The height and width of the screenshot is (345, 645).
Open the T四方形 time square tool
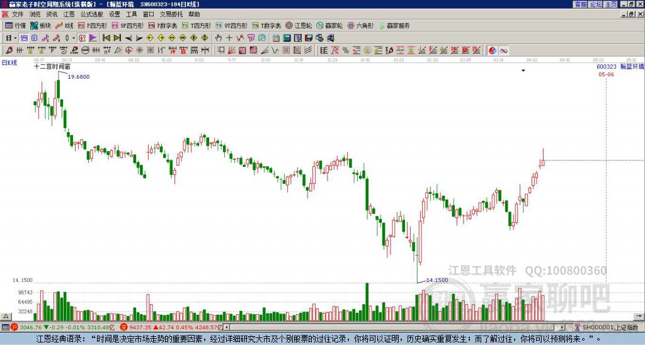197,25
